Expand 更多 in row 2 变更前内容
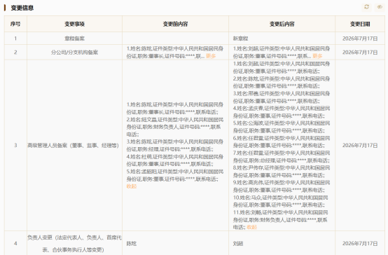Image resolution: width=388 pixels, height=255 pixels. click(x=211, y=56)
